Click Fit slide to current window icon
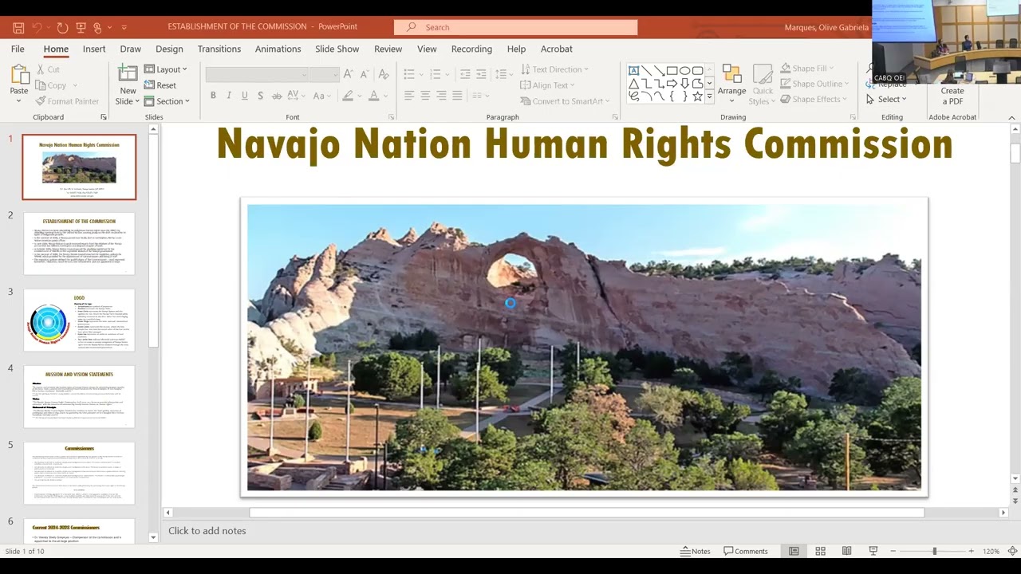Screen dimensions: 1021x574 click(1012, 551)
